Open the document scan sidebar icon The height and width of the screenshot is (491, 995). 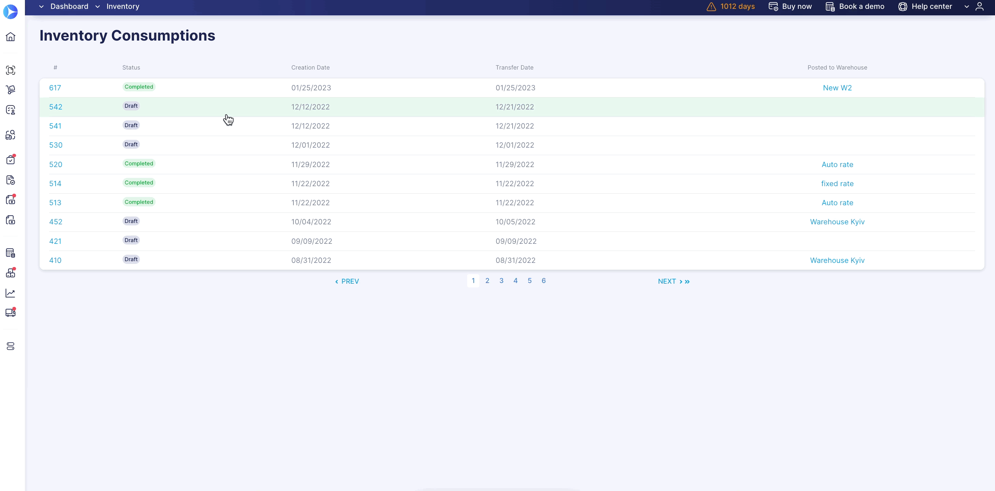(11, 70)
